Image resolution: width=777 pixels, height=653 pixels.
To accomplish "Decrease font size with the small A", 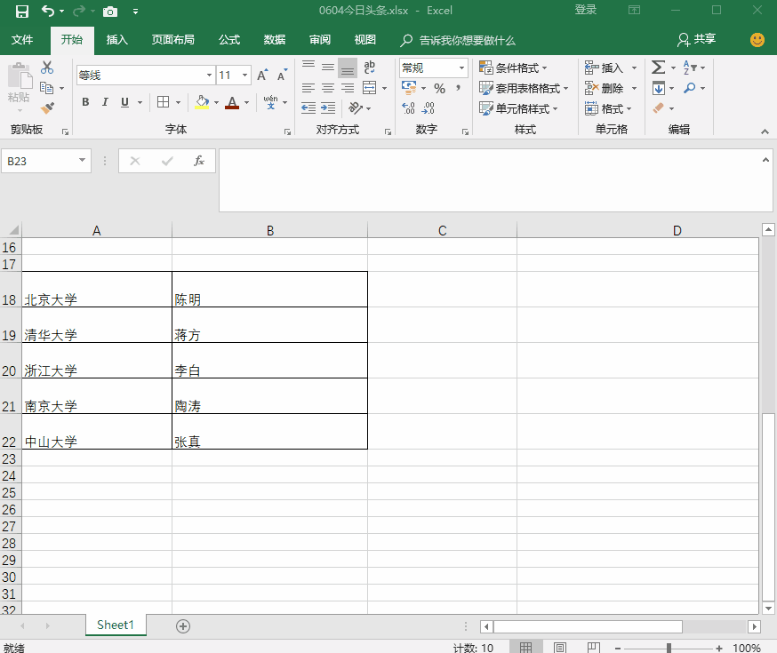I will tap(282, 76).
